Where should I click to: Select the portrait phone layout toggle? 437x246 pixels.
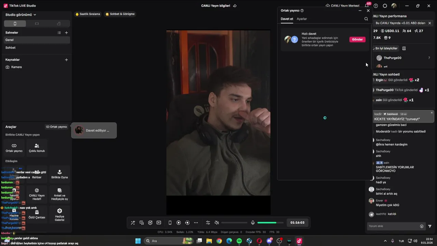tap(15, 24)
